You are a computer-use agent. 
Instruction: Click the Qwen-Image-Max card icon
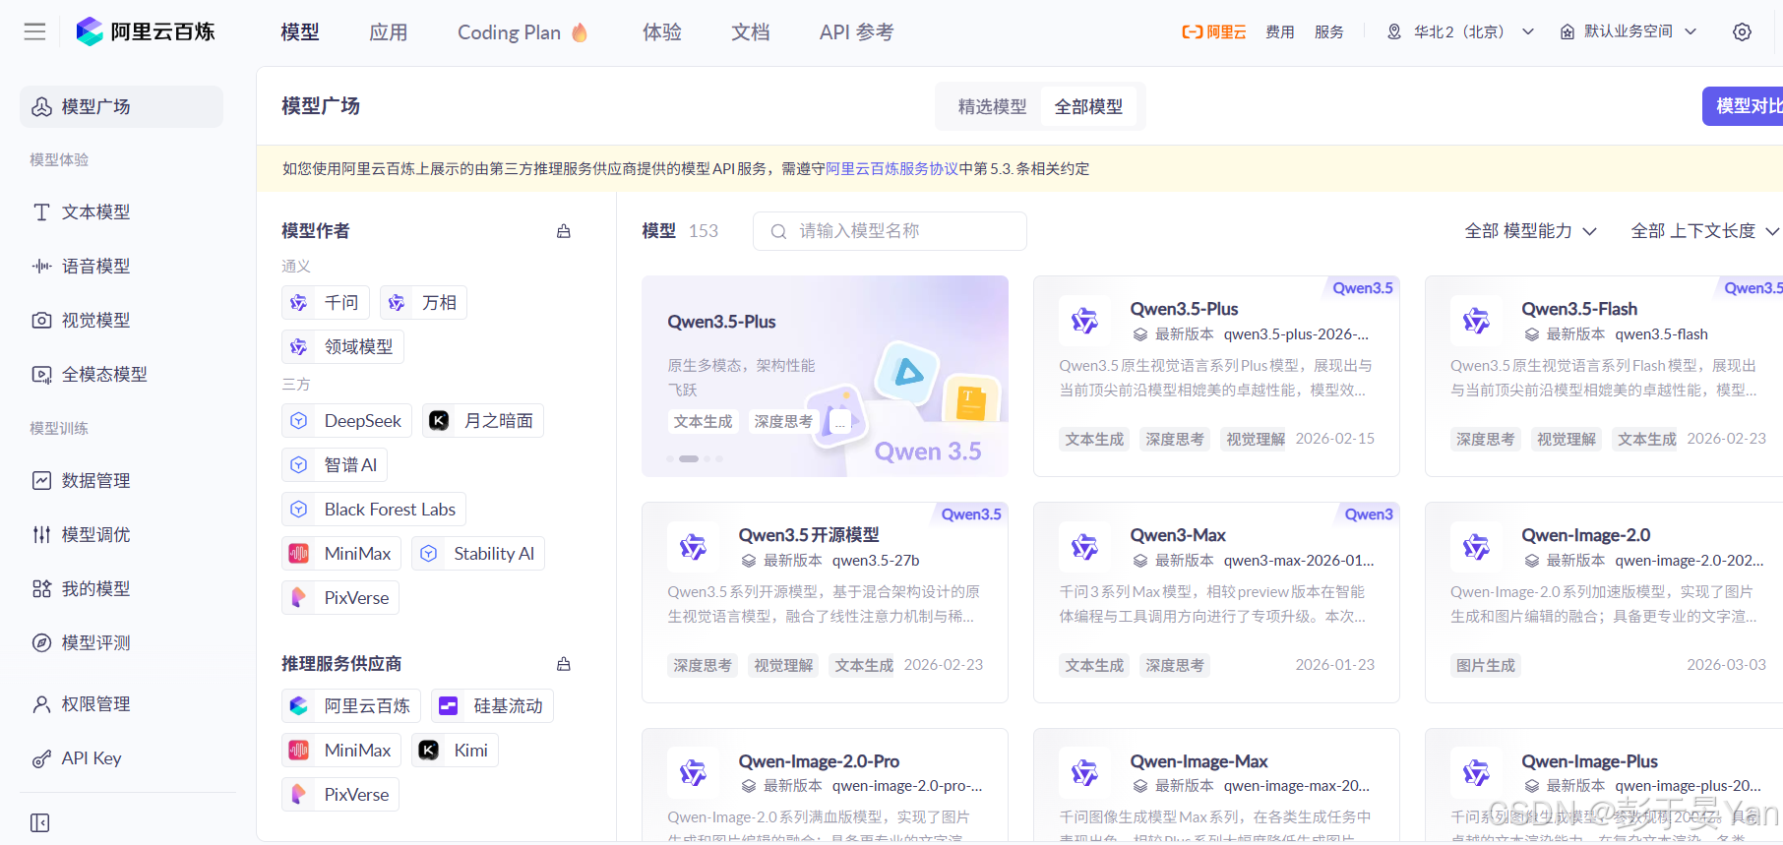(x=1084, y=773)
